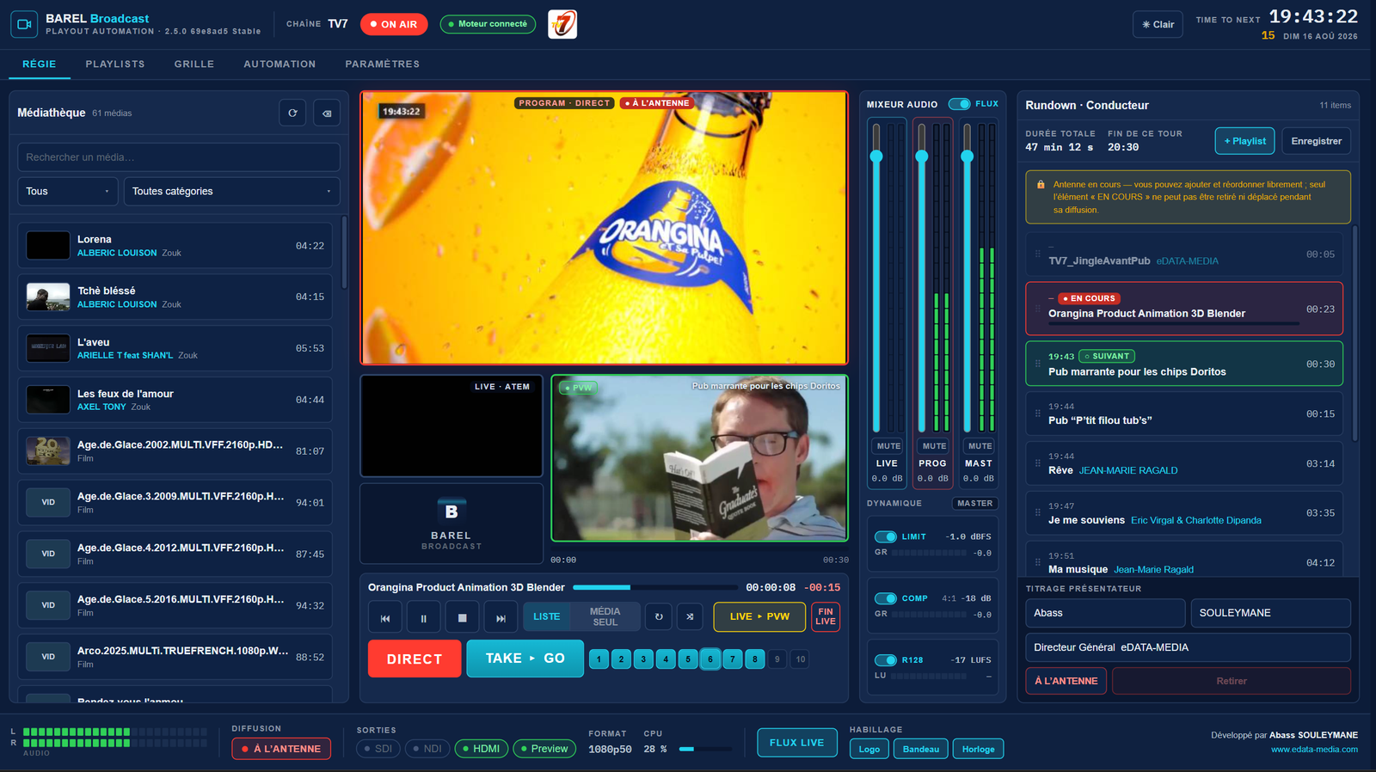Viewport: 1376px width, 772px height.
Task: Click the BAREL Broadcast logo tile
Action: (x=451, y=524)
